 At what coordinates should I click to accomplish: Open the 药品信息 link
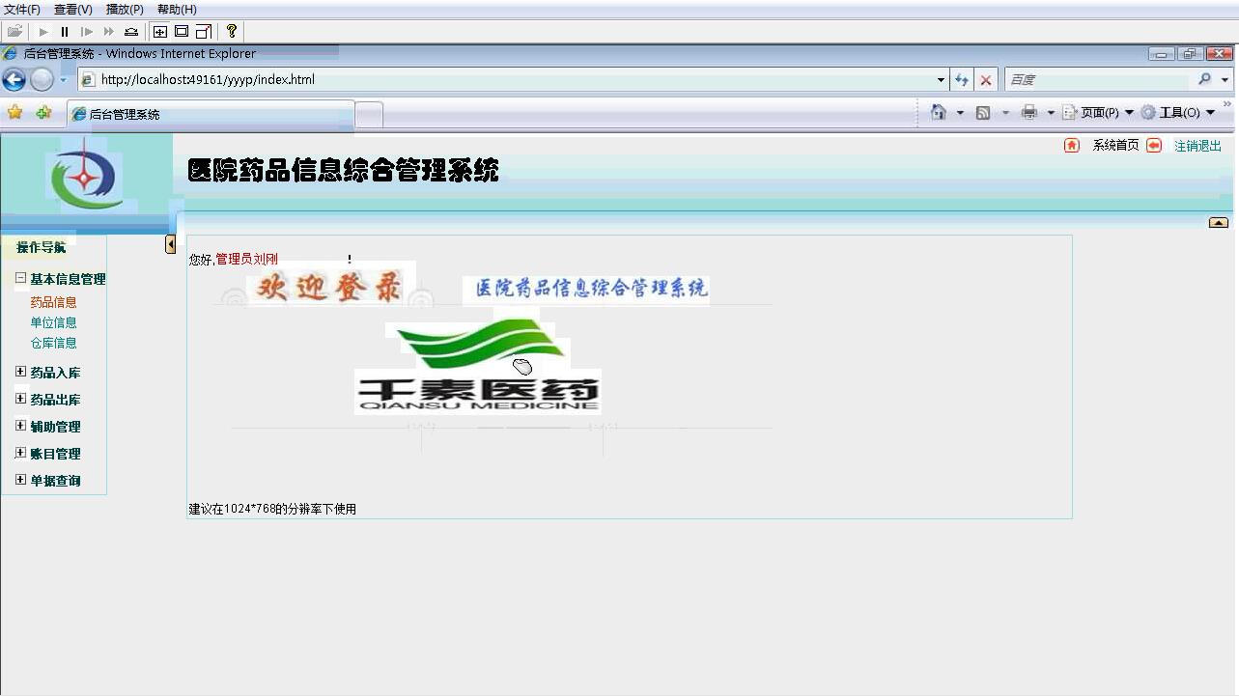[x=53, y=302]
